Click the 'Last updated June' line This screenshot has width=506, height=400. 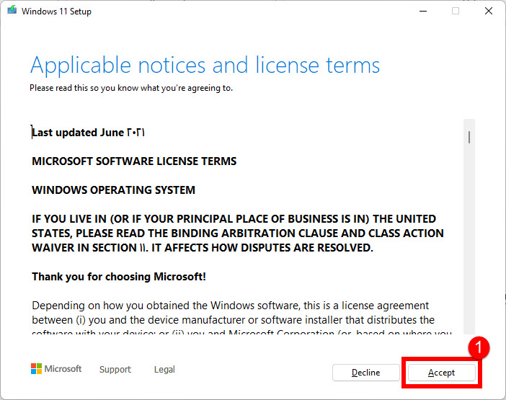(88, 133)
